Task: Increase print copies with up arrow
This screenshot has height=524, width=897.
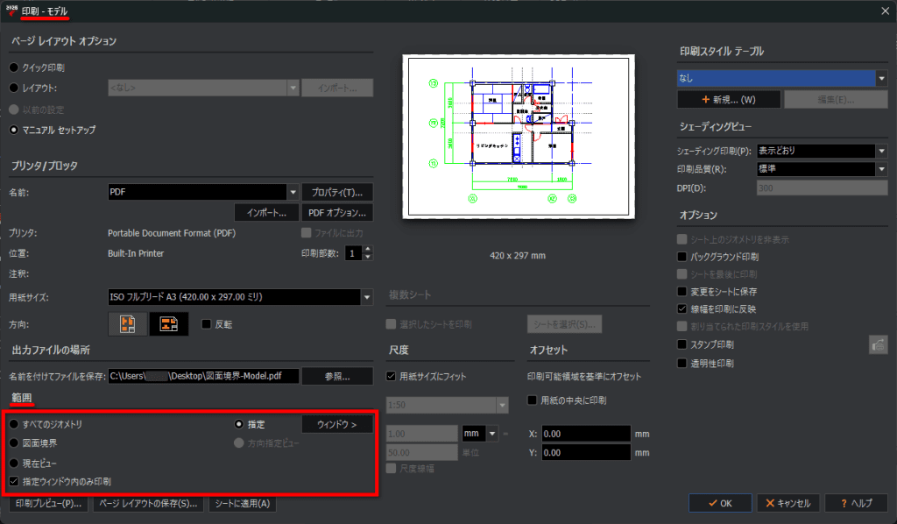Action: (x=368, y=249)
